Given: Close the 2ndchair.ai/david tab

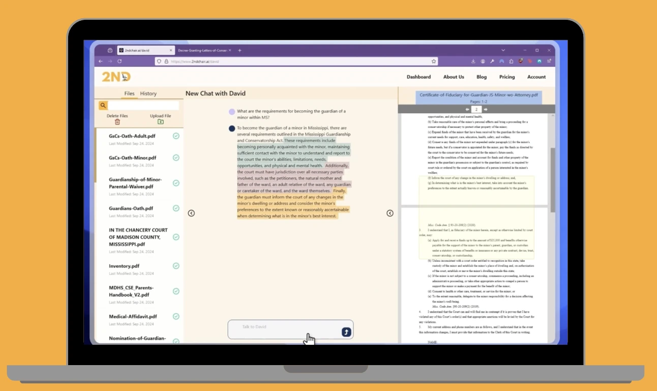Looking at the screenshot, I should pos(170,50).
